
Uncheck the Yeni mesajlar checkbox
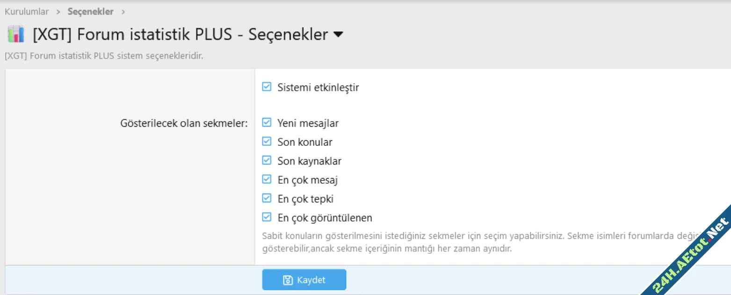[267, 122]
